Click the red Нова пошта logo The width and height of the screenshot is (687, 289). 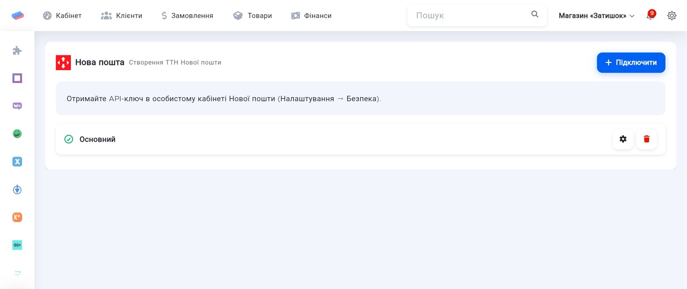click(63, 63)
